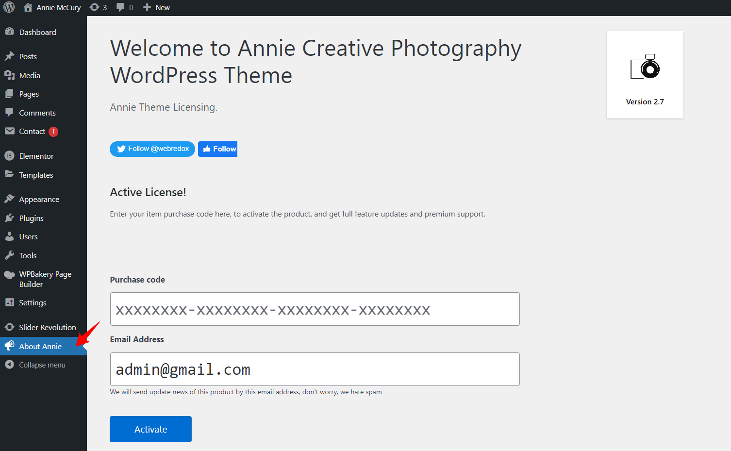Click the plus icon beside New

click(x=147, y=7)
